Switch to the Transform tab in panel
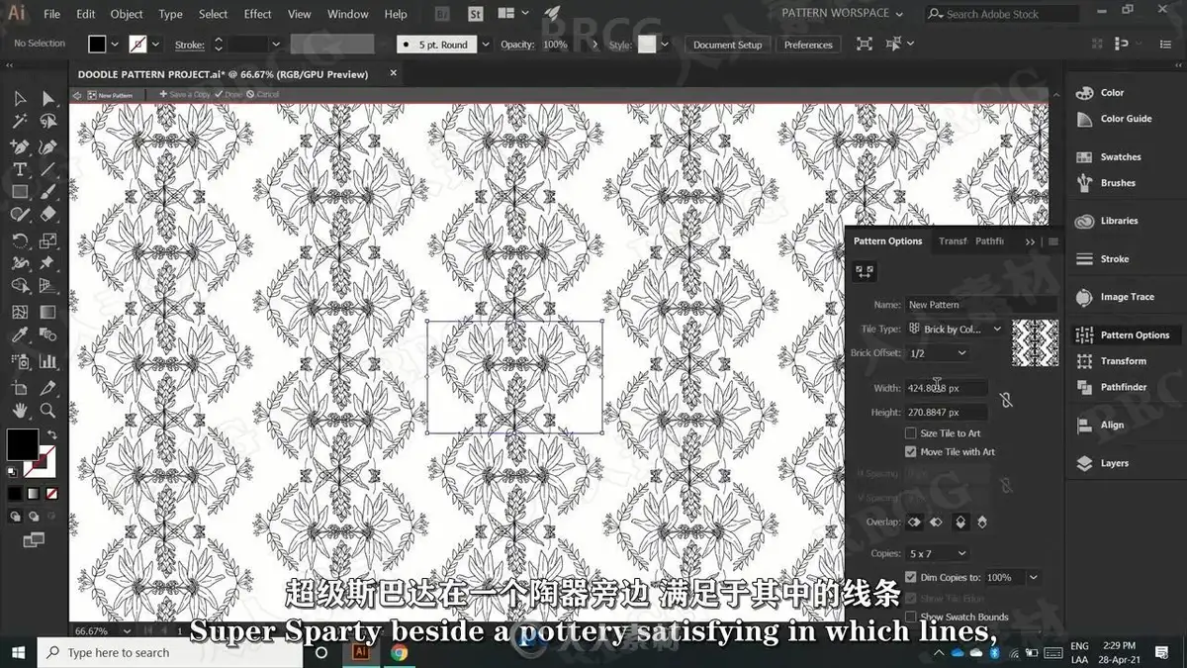The width and height of the screenshot is (1187, 668). coord(953,241)
